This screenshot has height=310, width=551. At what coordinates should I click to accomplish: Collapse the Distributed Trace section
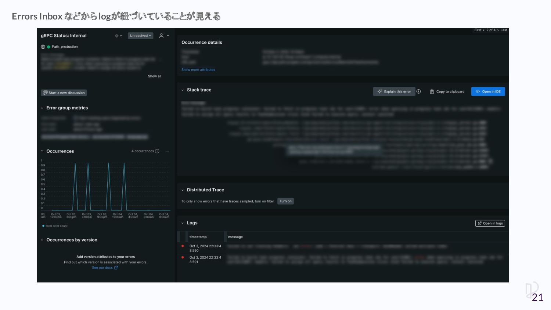point(183,190)
